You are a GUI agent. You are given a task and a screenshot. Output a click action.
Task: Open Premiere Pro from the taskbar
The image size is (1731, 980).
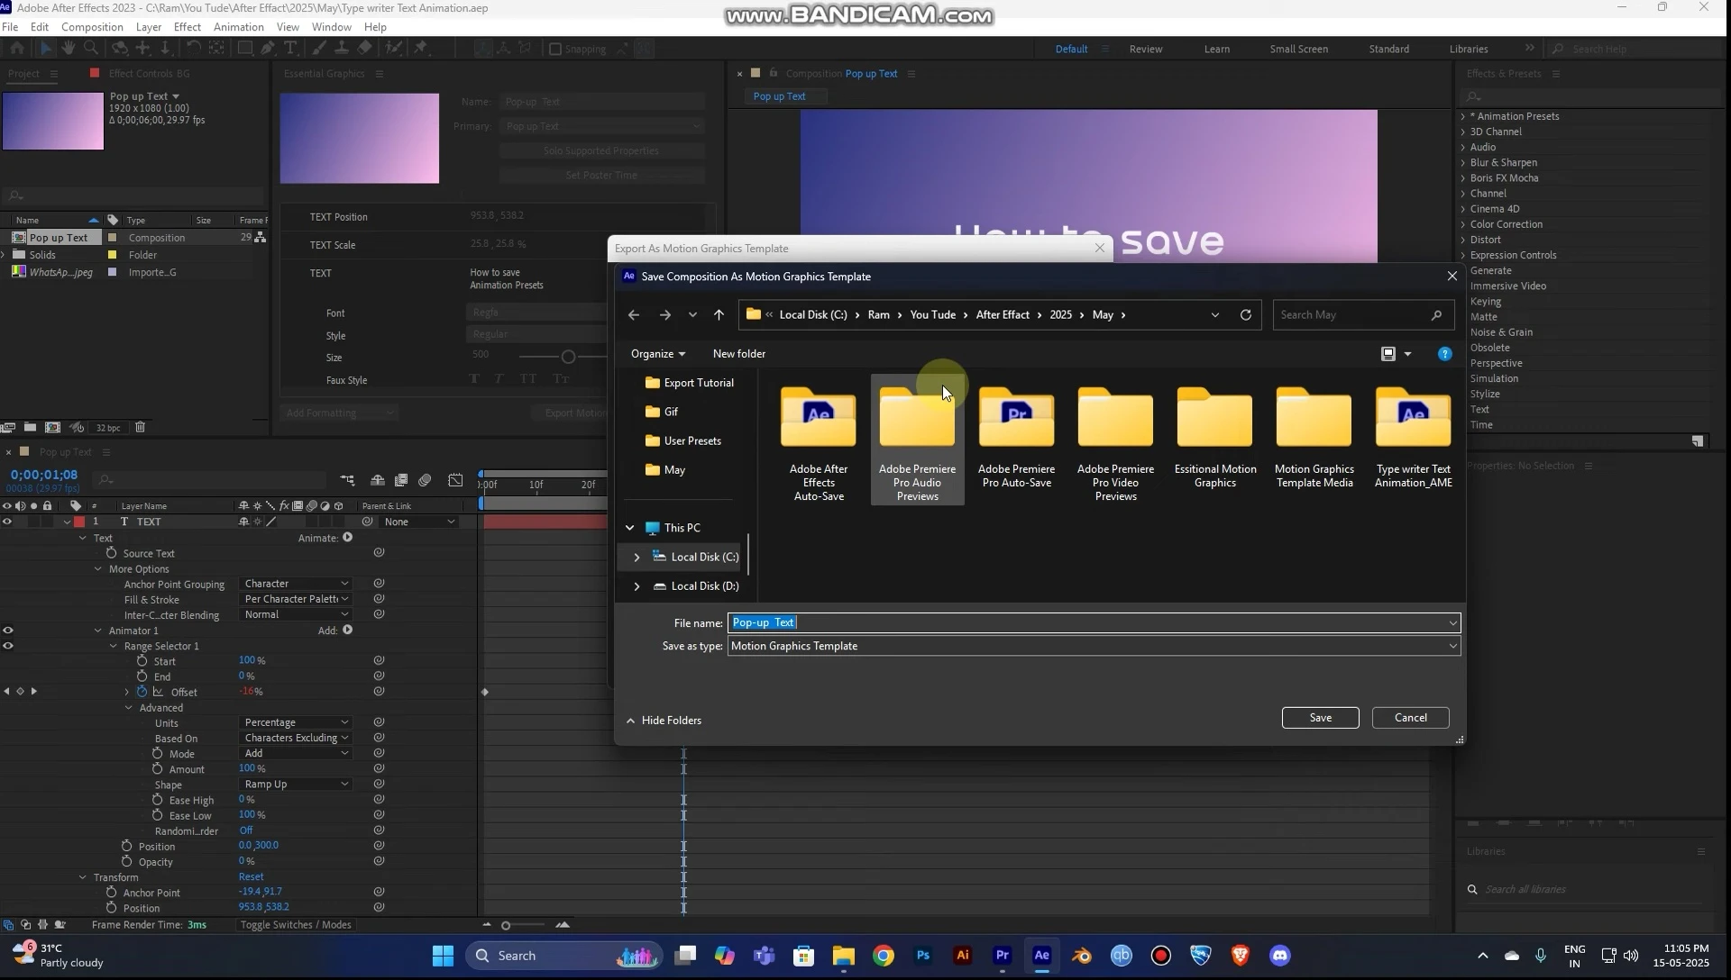click(1002, 956)
